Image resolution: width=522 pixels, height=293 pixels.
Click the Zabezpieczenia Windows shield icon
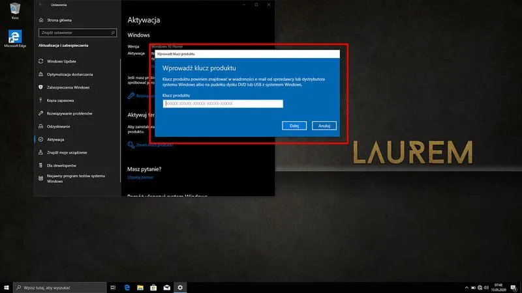coord(40,87)
